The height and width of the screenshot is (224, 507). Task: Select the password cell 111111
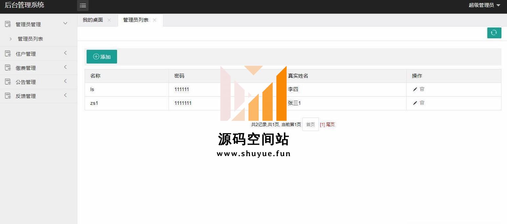(182, 89)
